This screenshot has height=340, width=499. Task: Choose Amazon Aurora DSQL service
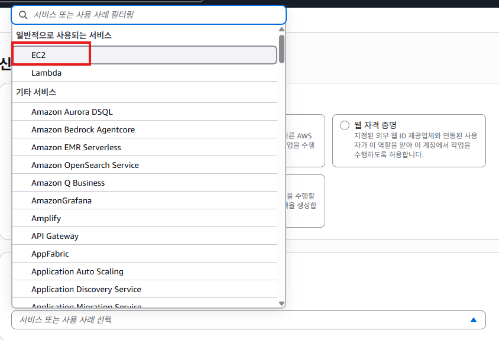tap(144, 112)
